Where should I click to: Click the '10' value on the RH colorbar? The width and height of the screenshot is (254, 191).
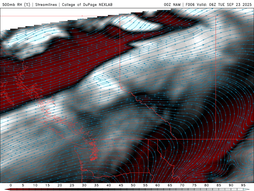(x=35, y=185)
